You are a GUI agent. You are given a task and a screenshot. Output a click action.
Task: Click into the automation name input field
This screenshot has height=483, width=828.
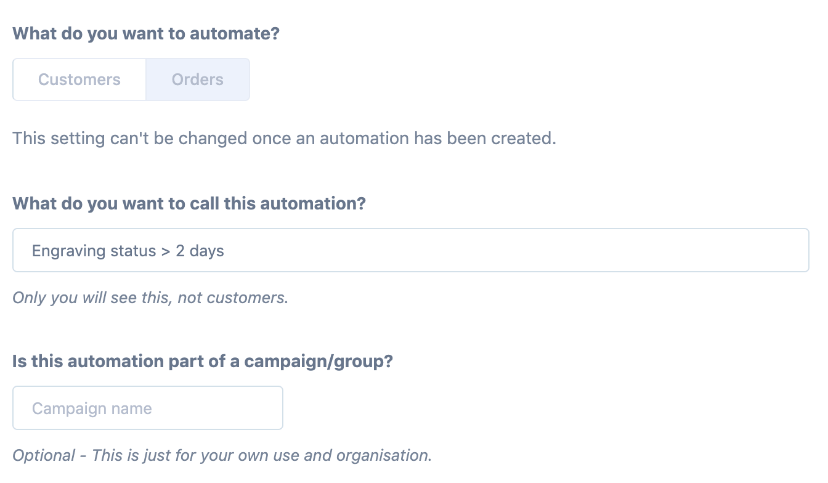pyautogui.click(x=410, y=251)
